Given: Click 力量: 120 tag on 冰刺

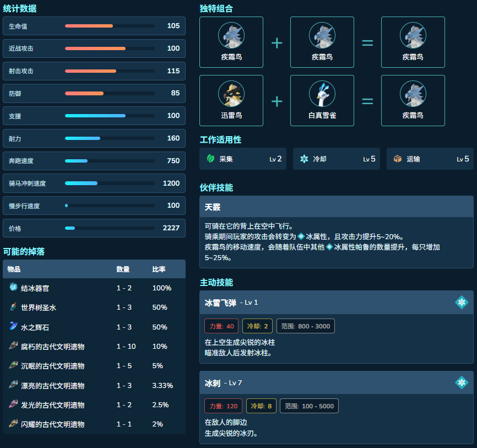Looking at the screenshot, I should click(x=223, y=406).
